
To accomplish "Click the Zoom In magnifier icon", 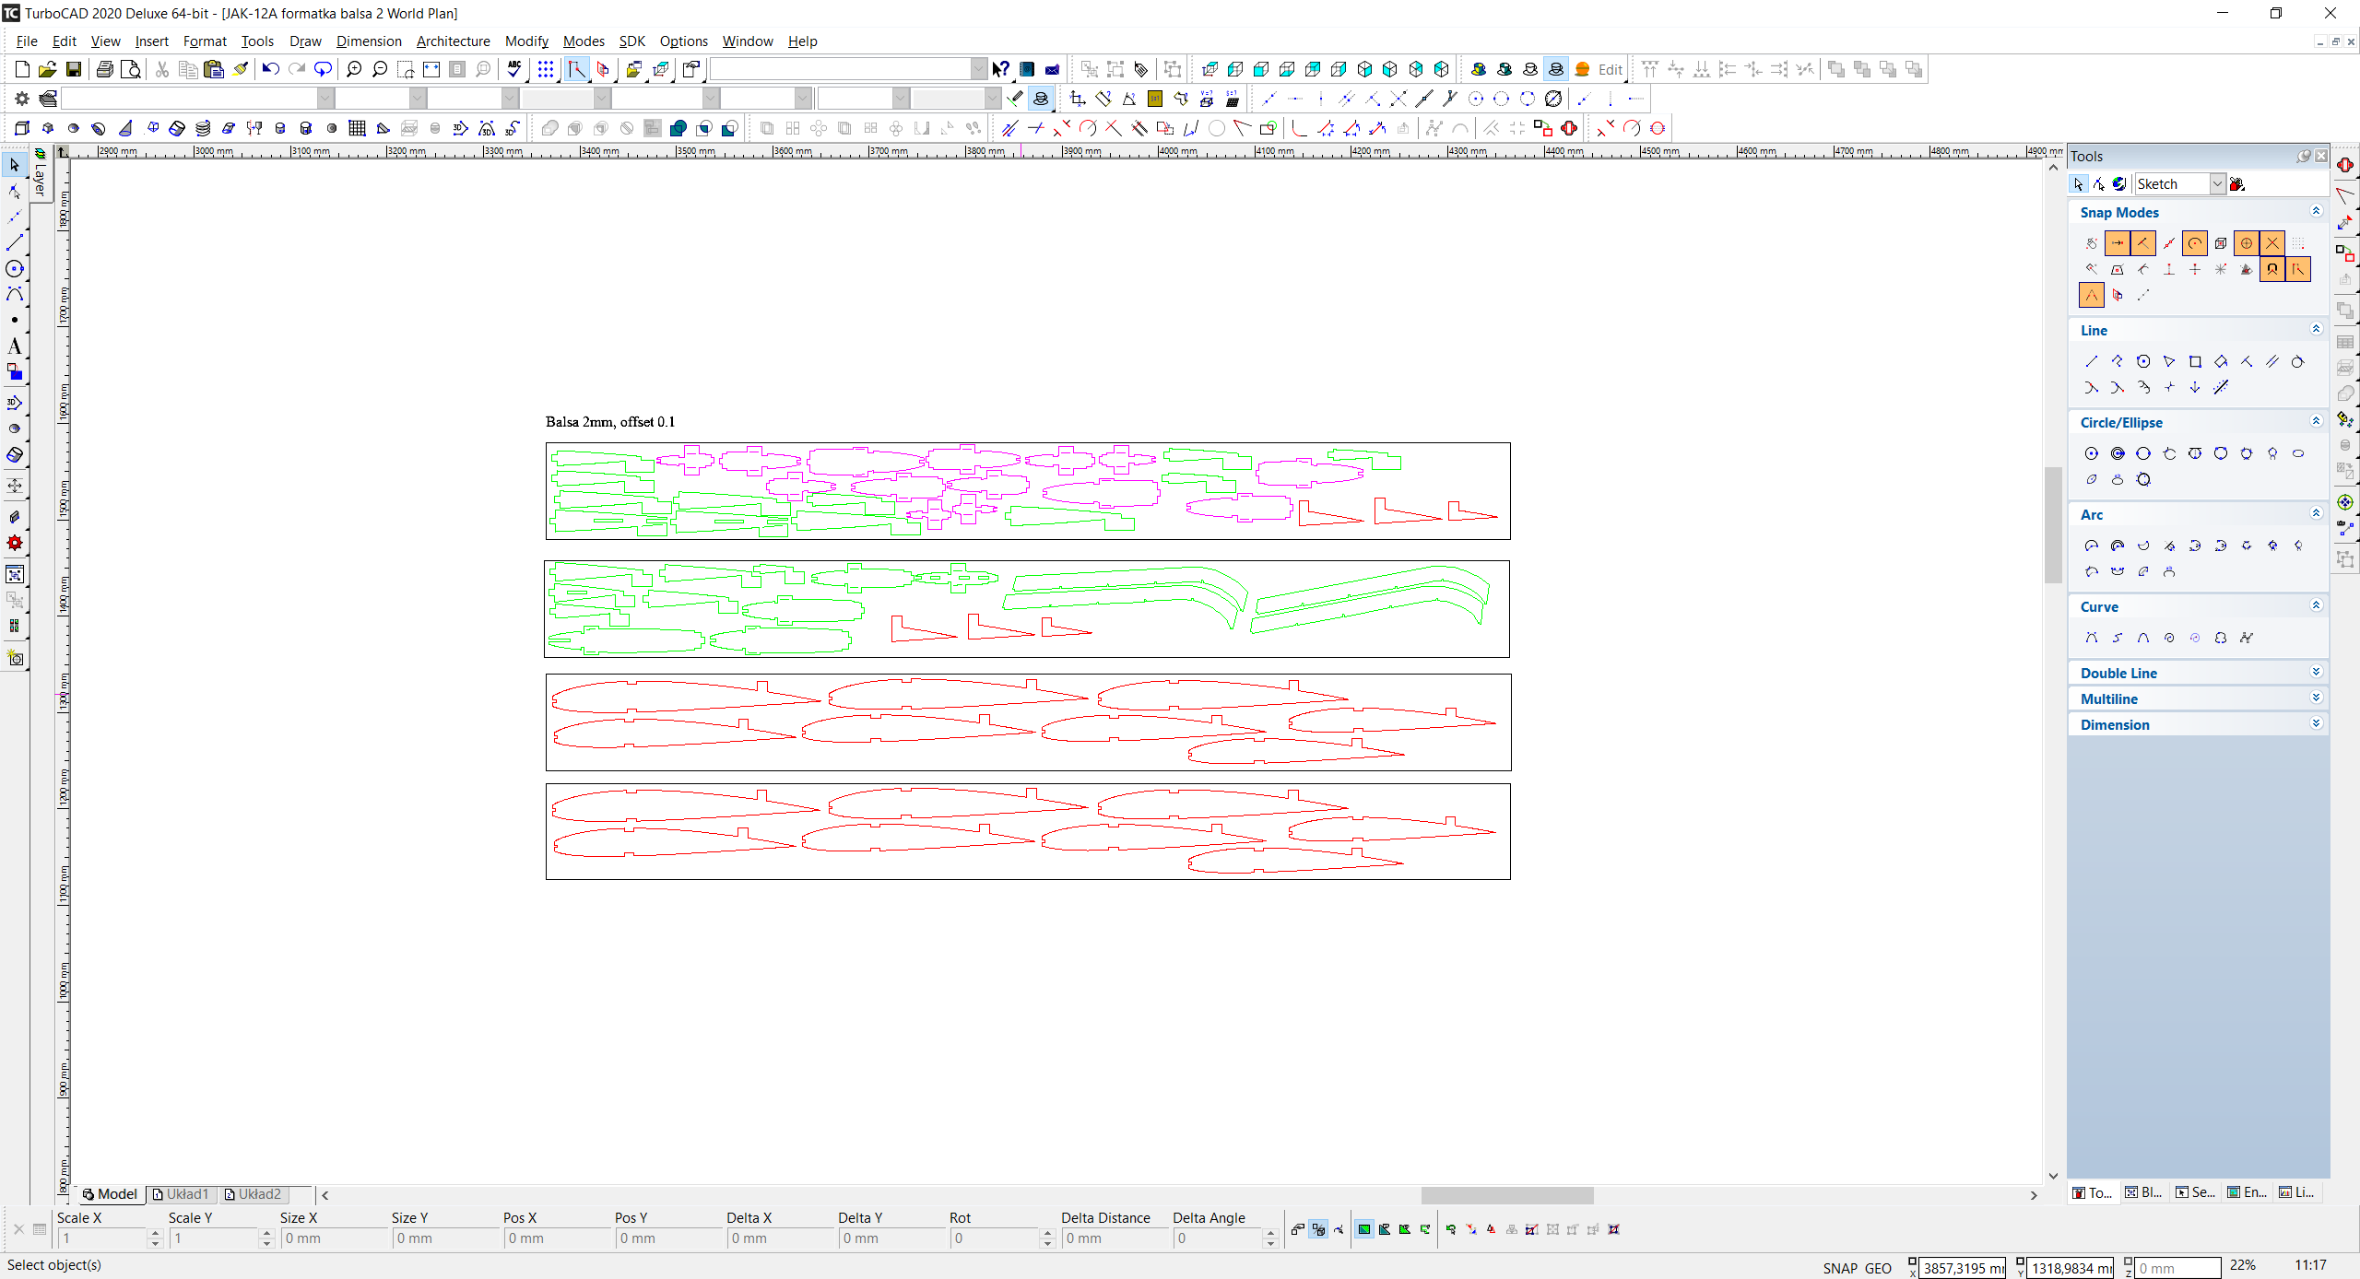I will coord(354,69).
